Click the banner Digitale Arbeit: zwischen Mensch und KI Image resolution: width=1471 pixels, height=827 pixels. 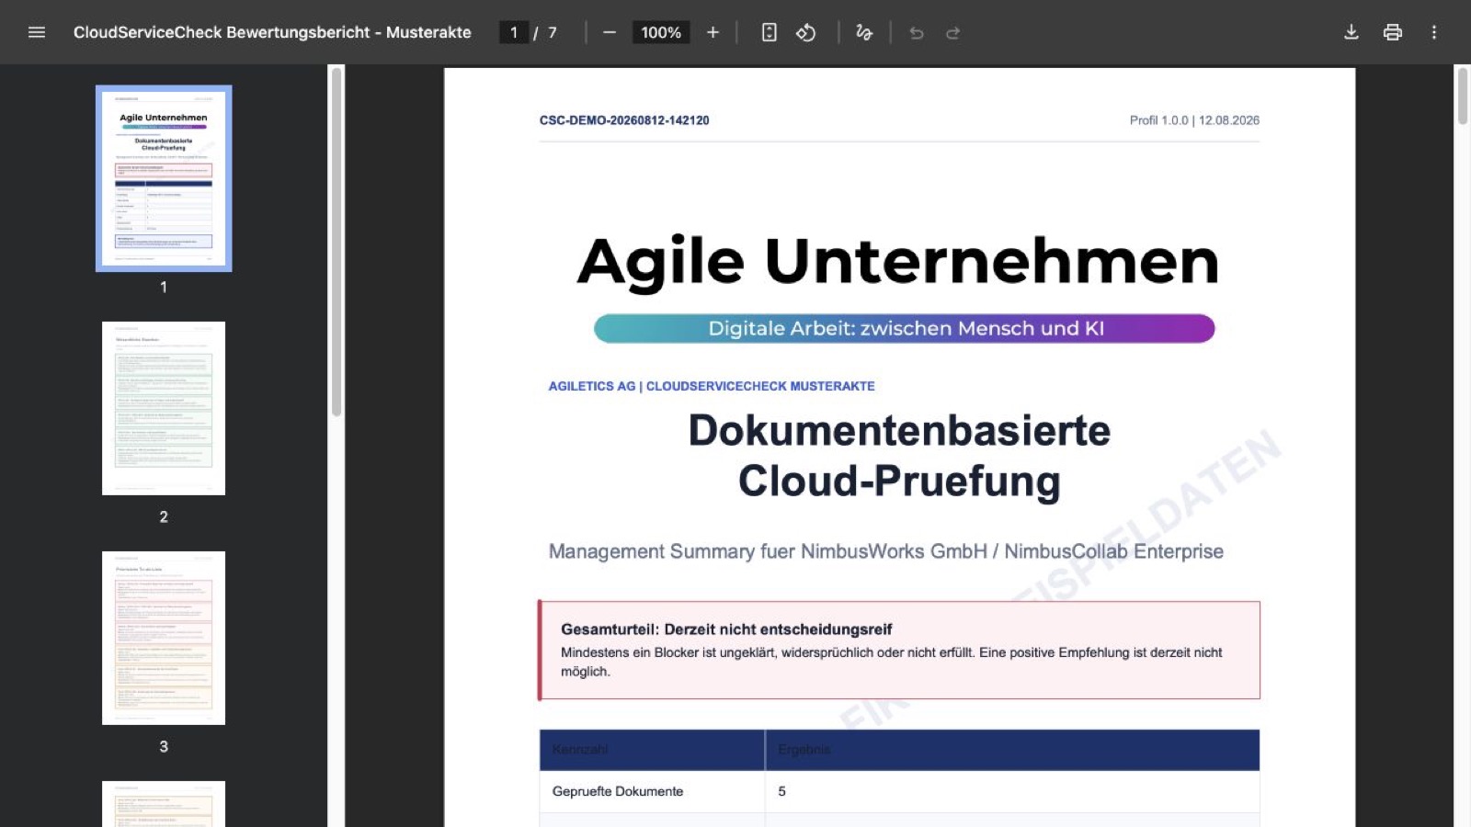(905, 328)
